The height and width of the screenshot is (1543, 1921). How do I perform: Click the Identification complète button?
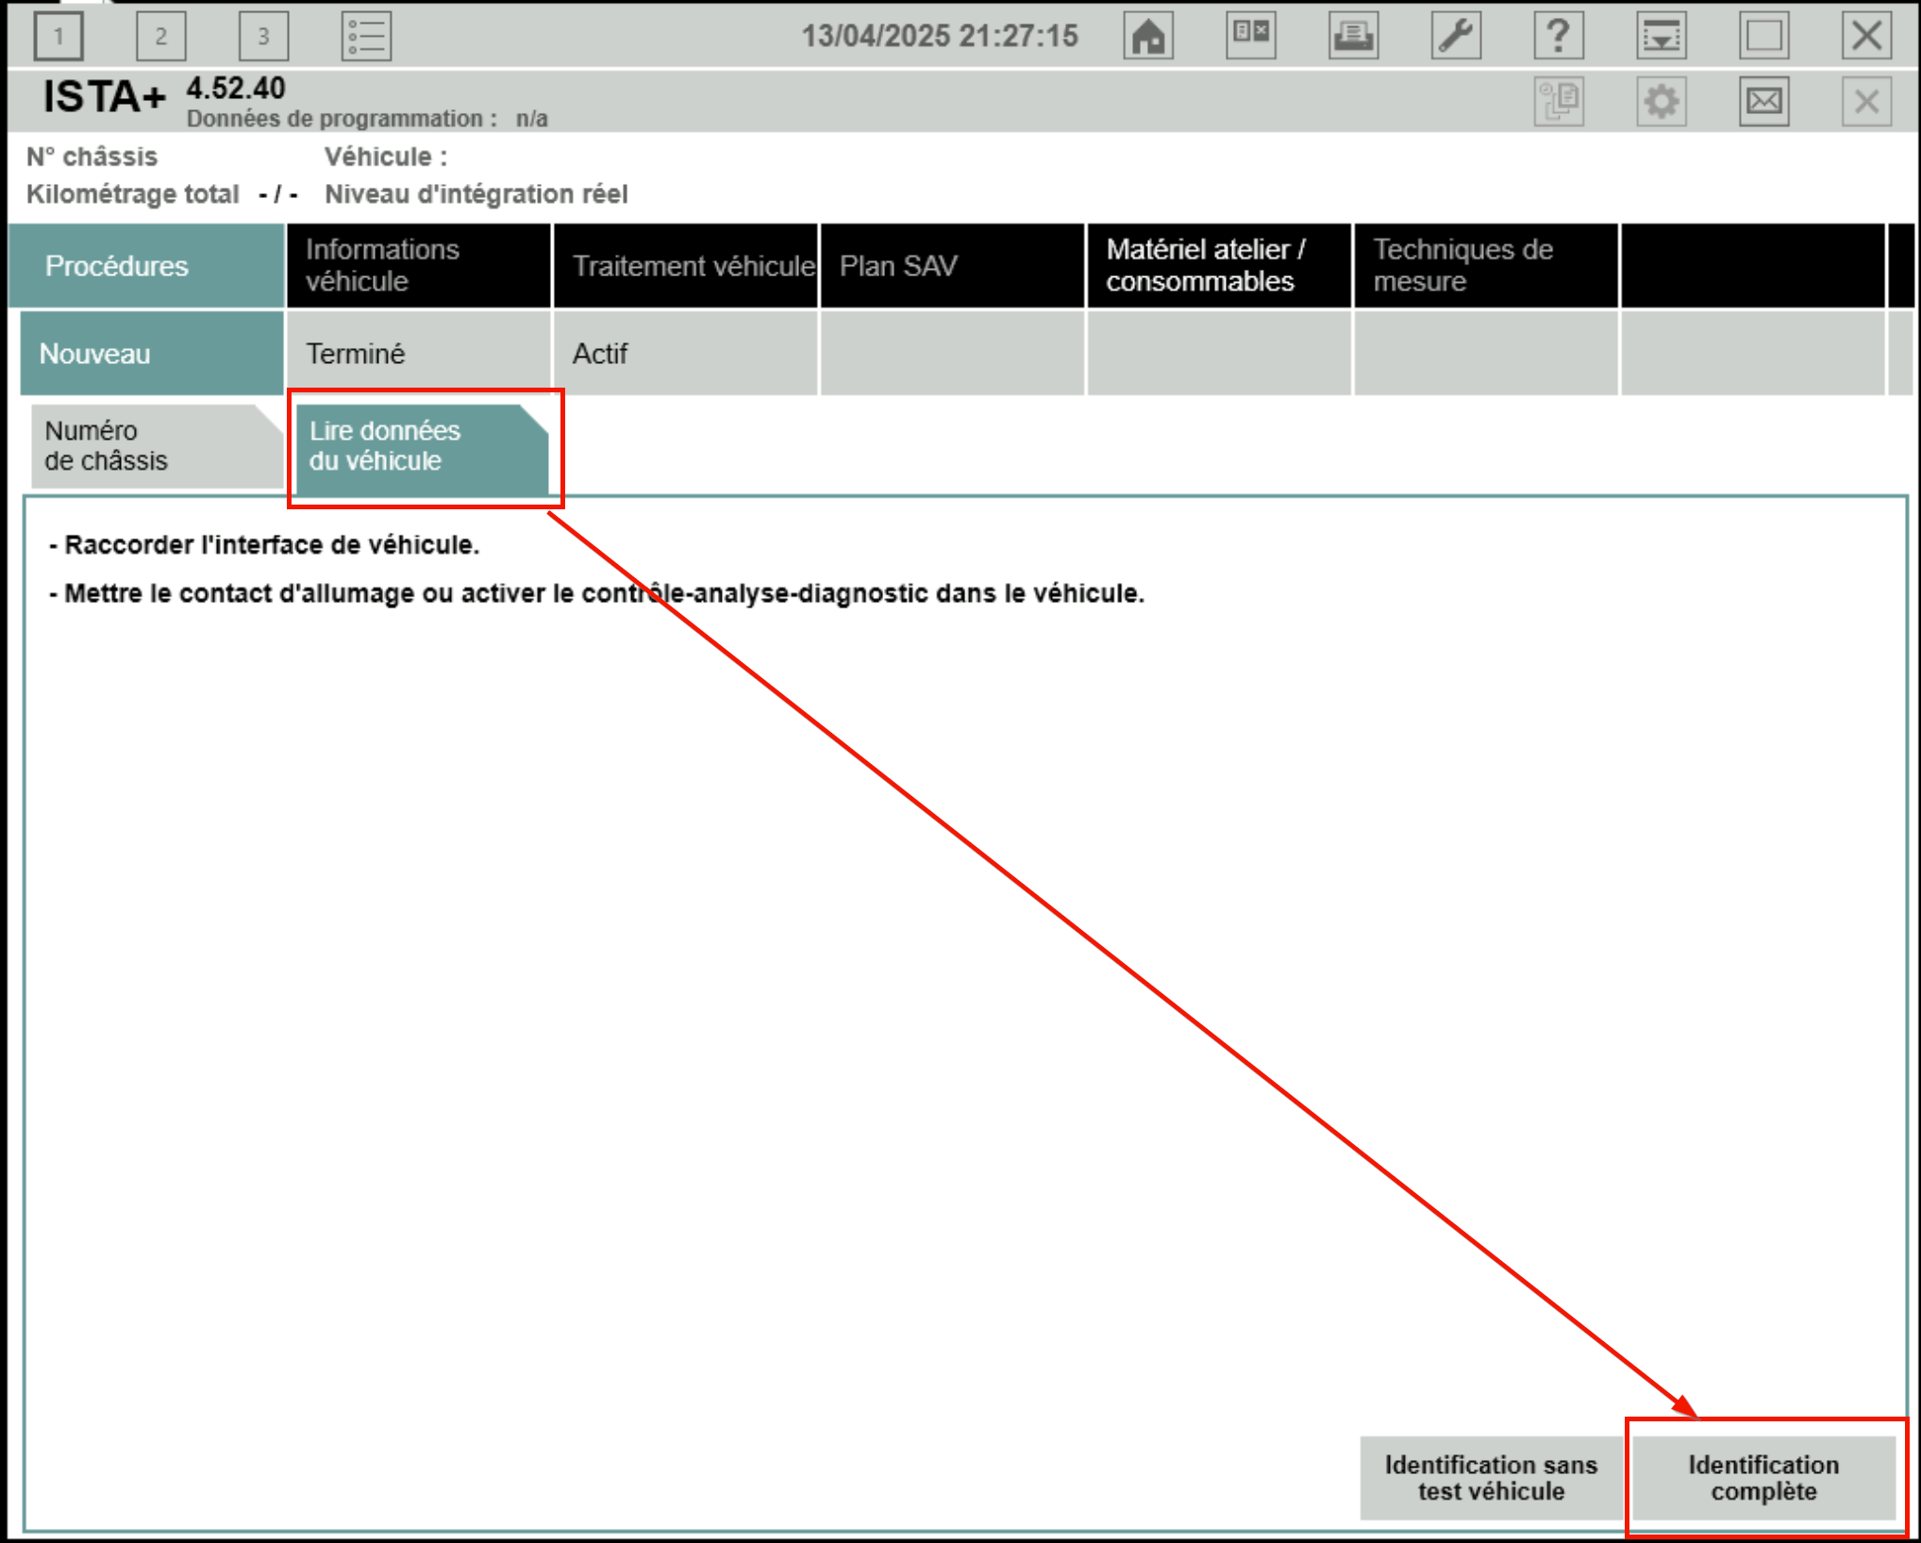pos(1763,1477)
